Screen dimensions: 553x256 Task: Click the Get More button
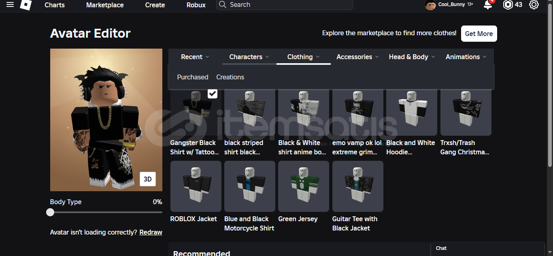(479, 34)
